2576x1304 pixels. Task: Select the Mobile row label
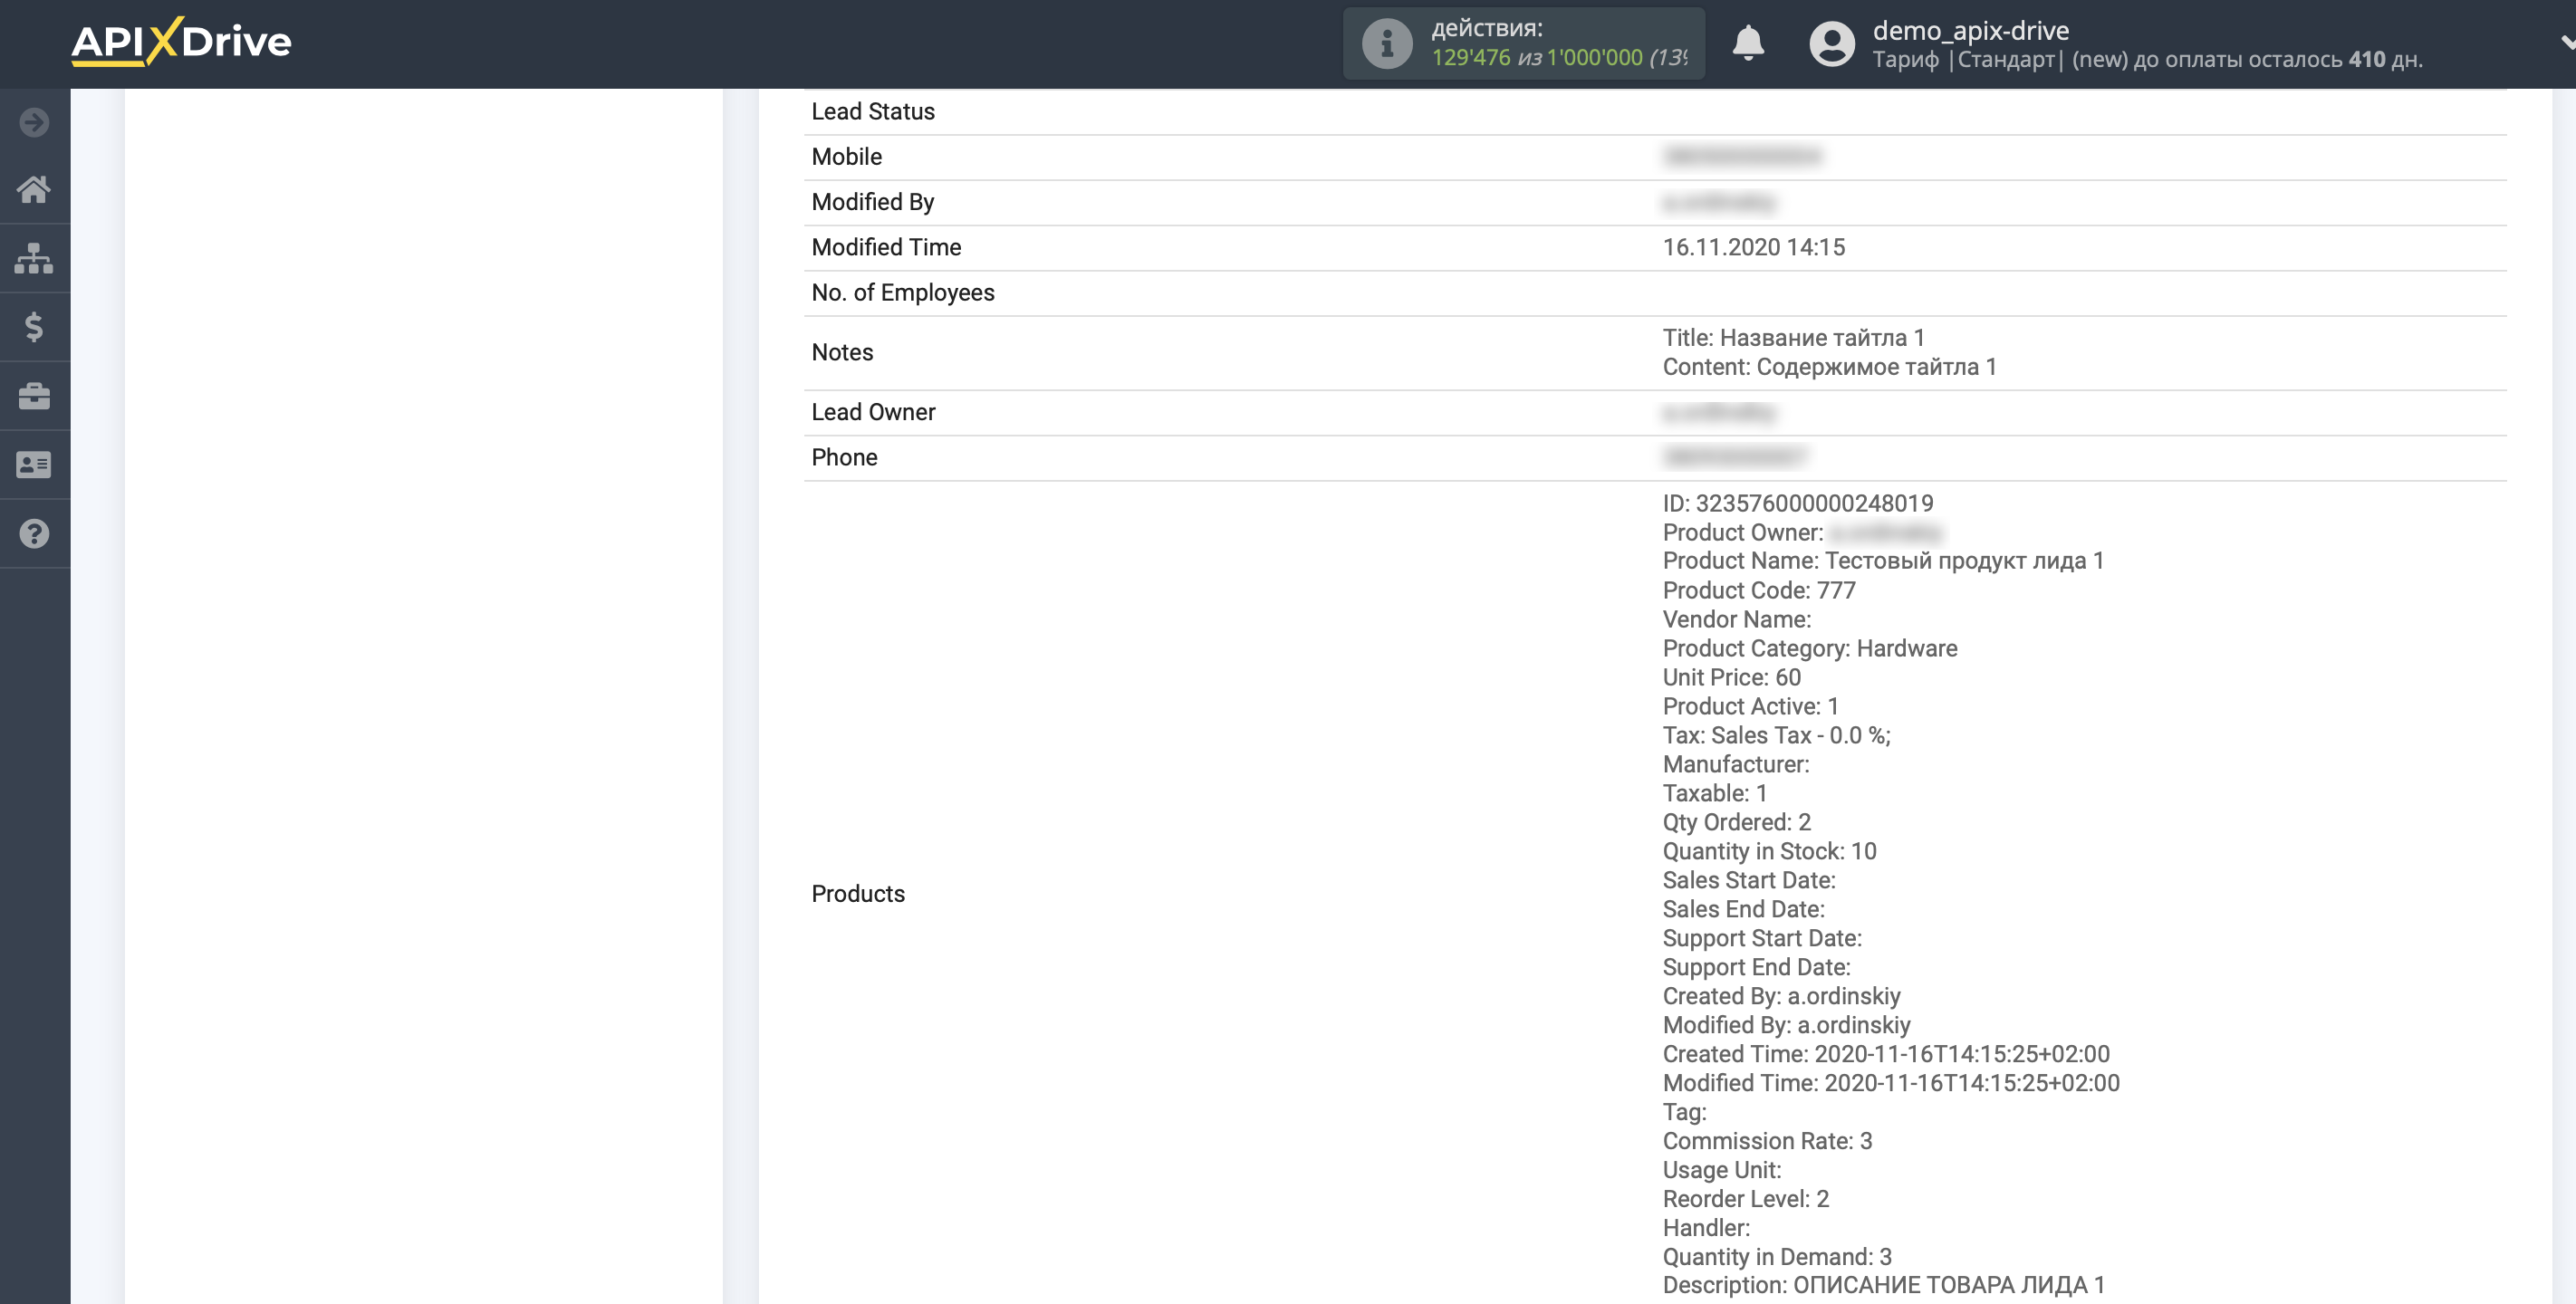[x=846, y=157]
